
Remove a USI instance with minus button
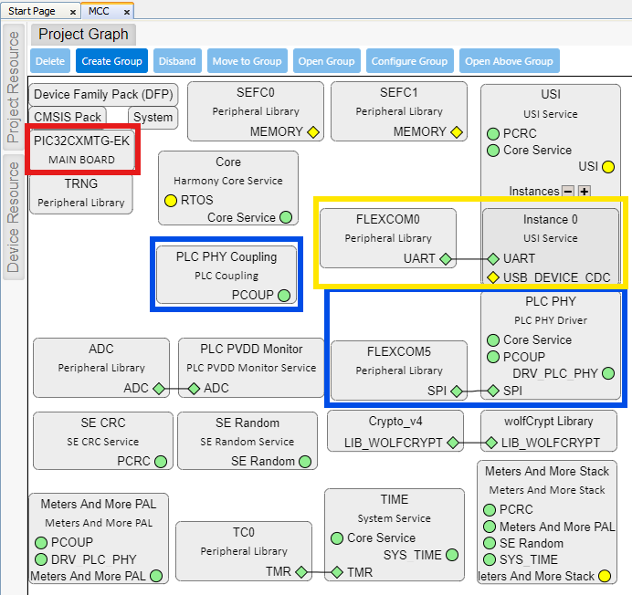pyautogui.click(x=568, y=192)
